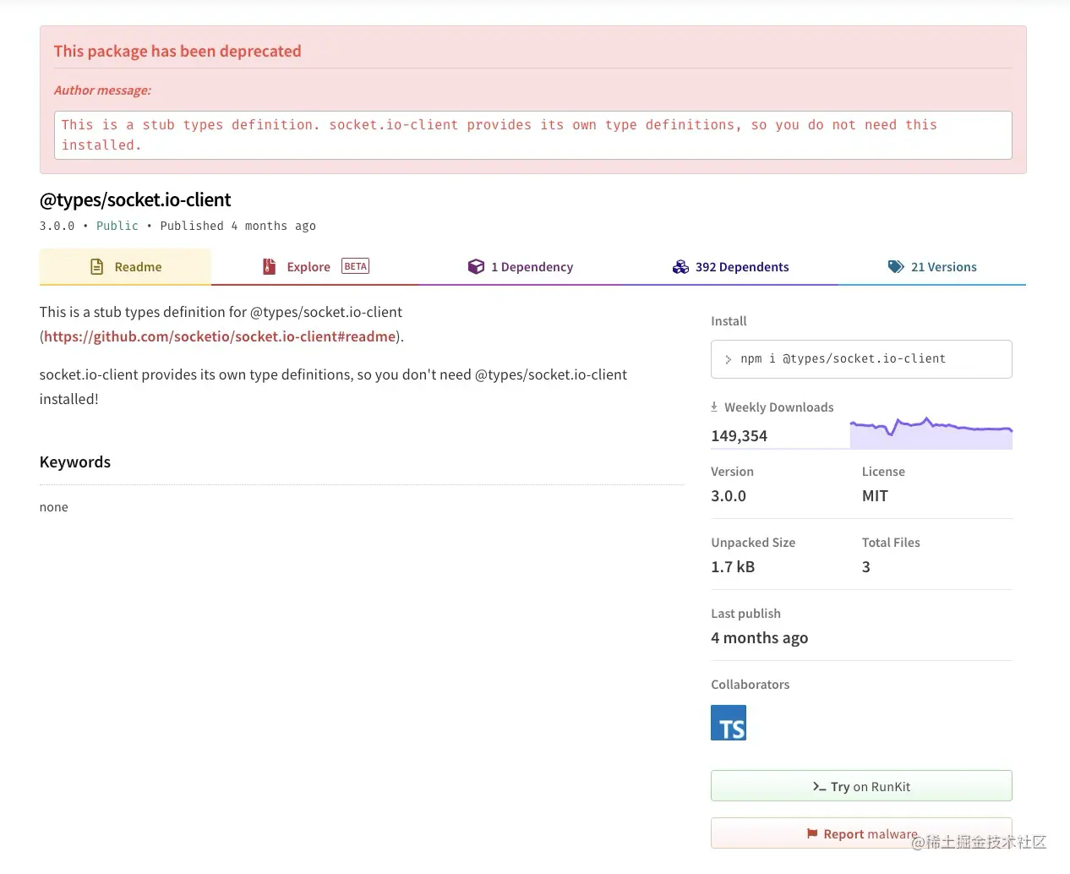Click the Readme document icon

(97, 267)
